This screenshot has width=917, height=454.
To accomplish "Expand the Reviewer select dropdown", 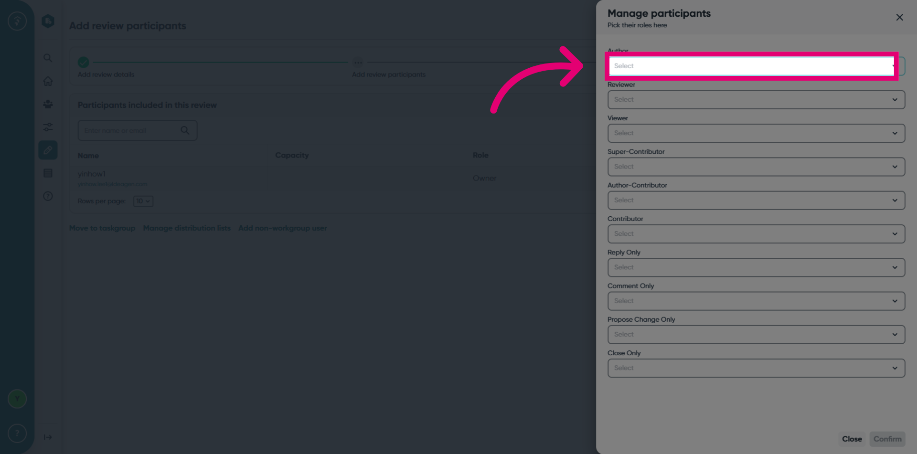I will coord(756,100).
